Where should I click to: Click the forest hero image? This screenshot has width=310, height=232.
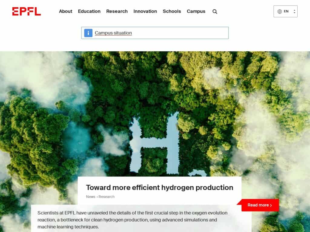(155, 111)
